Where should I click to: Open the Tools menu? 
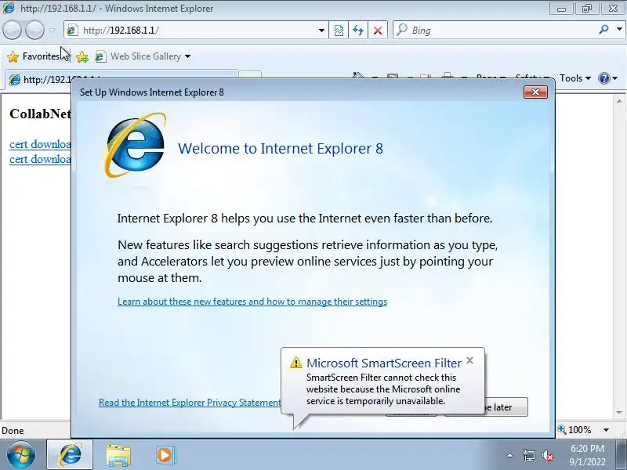574,78
